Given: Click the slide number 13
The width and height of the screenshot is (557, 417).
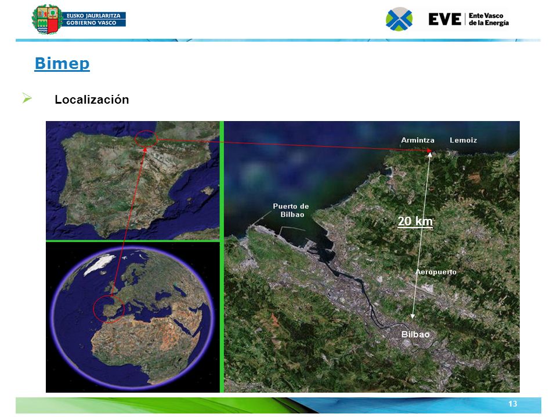Looking at the screenshot, I should pos(512,404).
